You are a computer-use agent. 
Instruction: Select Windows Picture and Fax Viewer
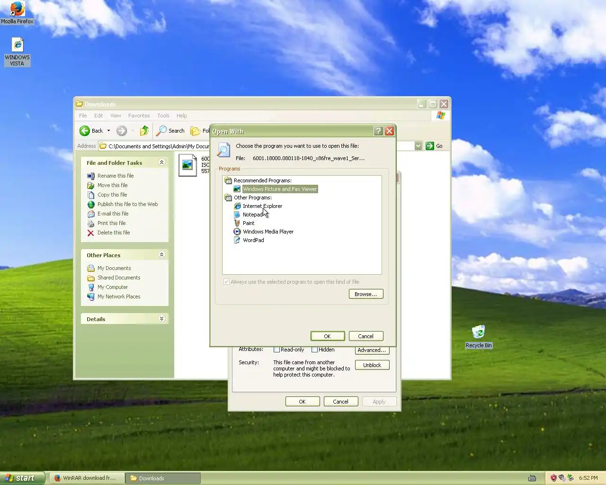pyautogui.click(x=280, y=189)
